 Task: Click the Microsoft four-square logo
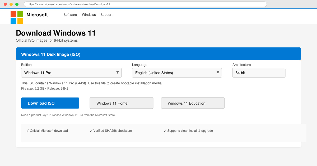[x=17, y=17]
